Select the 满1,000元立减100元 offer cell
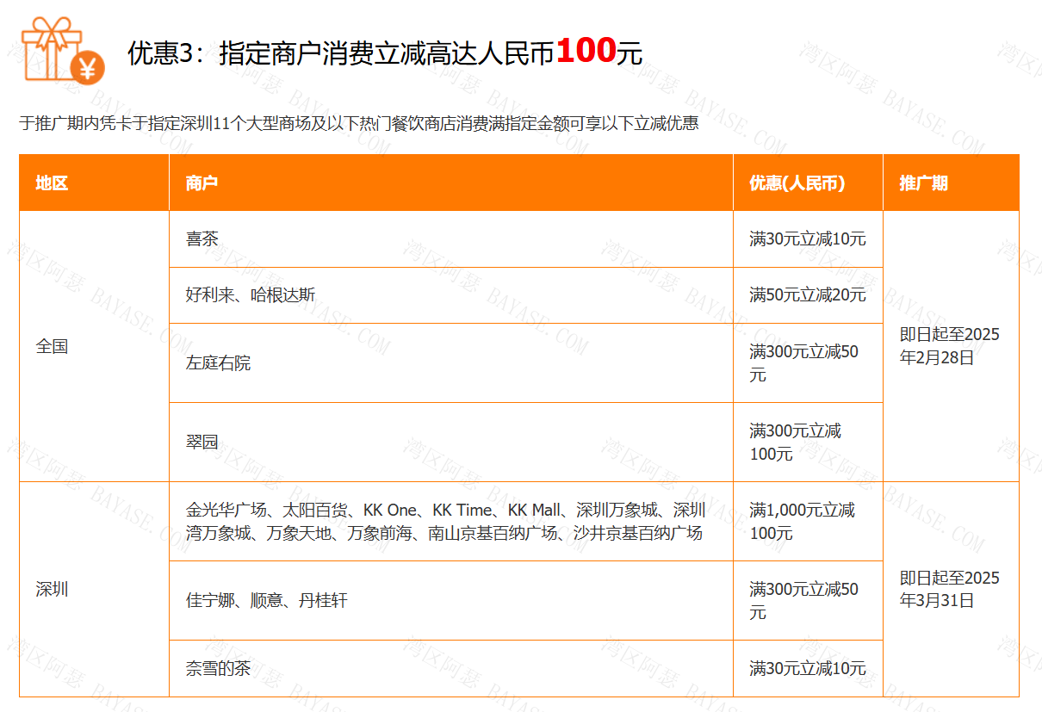 [x=808, y=522]
